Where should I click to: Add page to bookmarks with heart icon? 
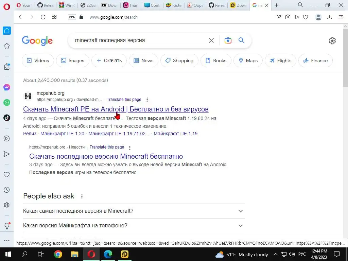[306, 17]
